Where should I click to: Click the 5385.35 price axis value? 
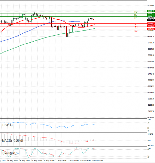151,80
